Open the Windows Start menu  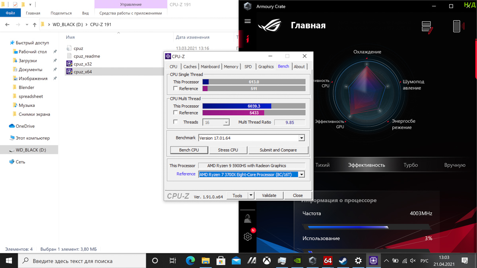[x=9, y=261]
